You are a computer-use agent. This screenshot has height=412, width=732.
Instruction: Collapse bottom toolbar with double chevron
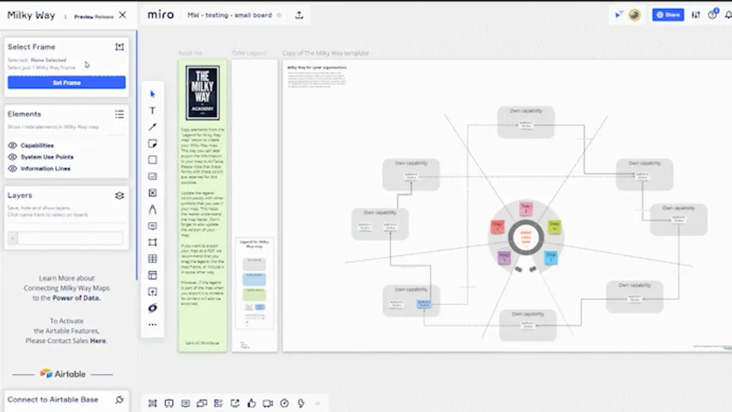coord(317,403)
